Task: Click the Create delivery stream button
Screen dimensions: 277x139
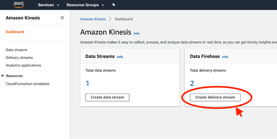Action: [215, 97]
